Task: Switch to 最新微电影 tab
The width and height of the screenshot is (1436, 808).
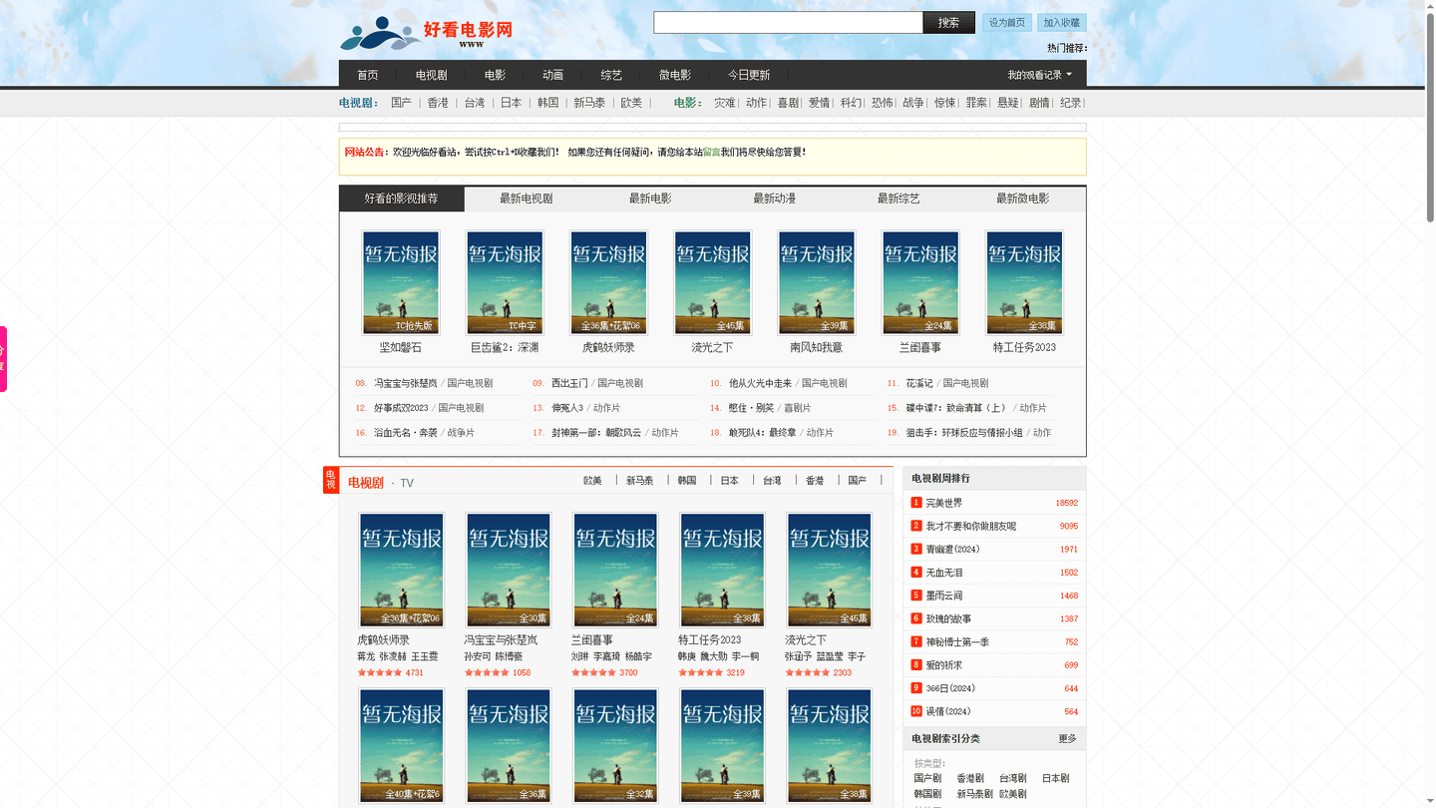Action: click(x=1022, y=199)
